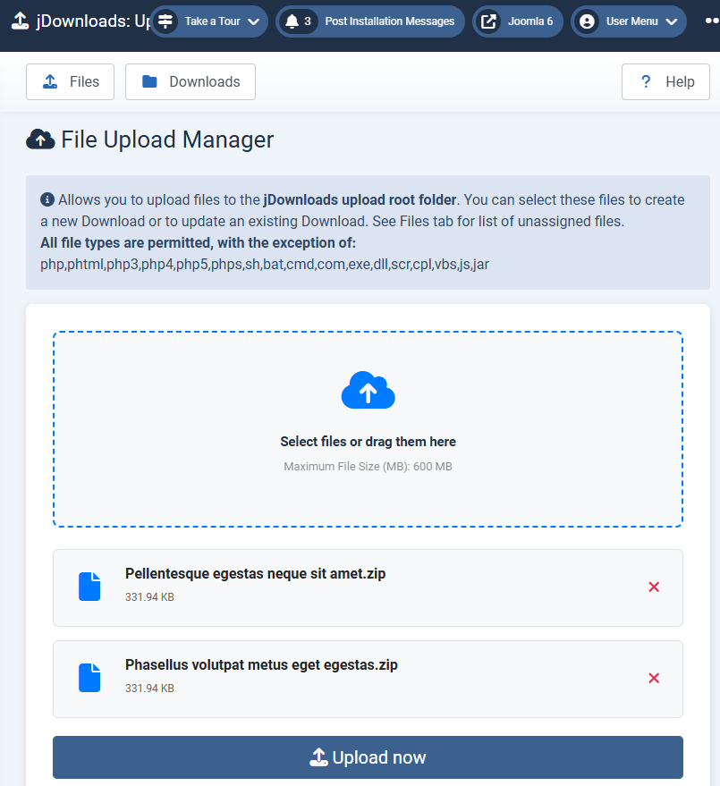Viewport: 720px width, 786px height.
Task: Remove Pellentesque egestas neque sit amet.zip
Action: tap(654, 587)
